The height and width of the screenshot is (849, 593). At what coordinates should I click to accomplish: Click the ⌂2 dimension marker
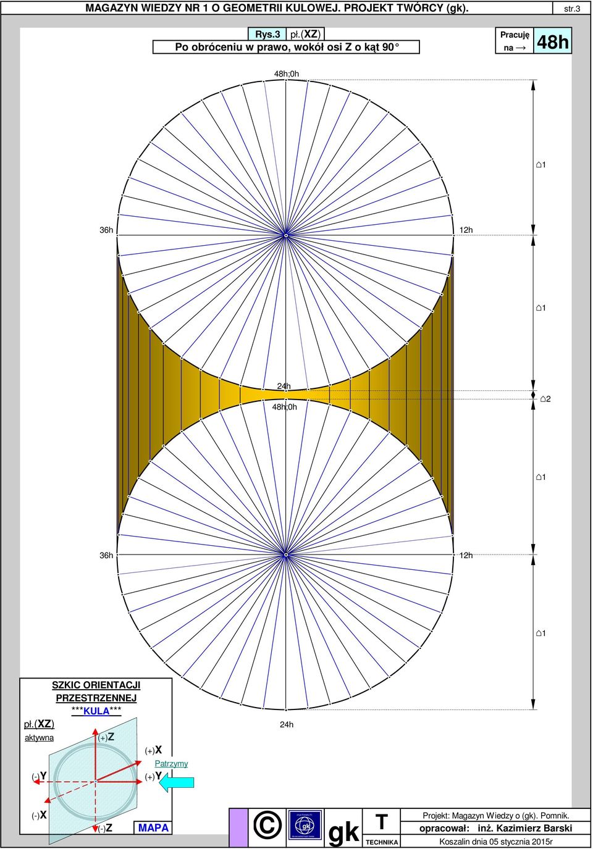(545, 399)
